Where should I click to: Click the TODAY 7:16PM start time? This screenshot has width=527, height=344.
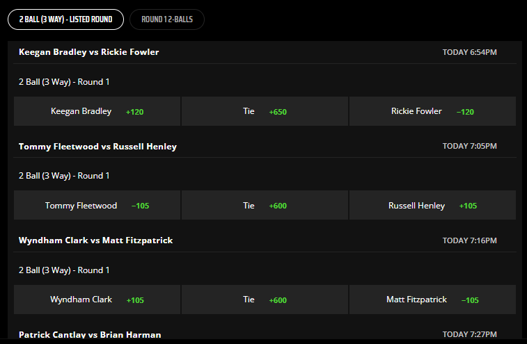pos(469,240)
